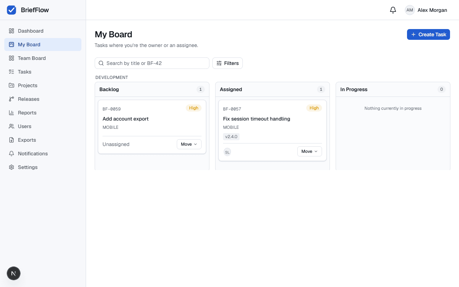
Task: Click the BF-0057 task ID
Action: pyautogui.click(x=232, y=109)
